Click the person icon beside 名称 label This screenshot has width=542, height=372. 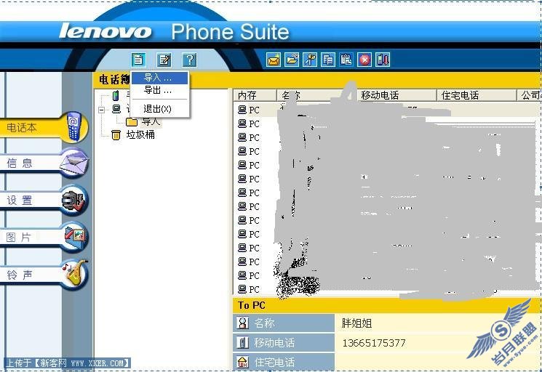(x=243, y=323)
